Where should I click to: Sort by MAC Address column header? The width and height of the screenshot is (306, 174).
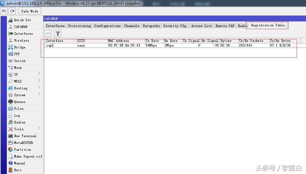click(x=126, y=41)
